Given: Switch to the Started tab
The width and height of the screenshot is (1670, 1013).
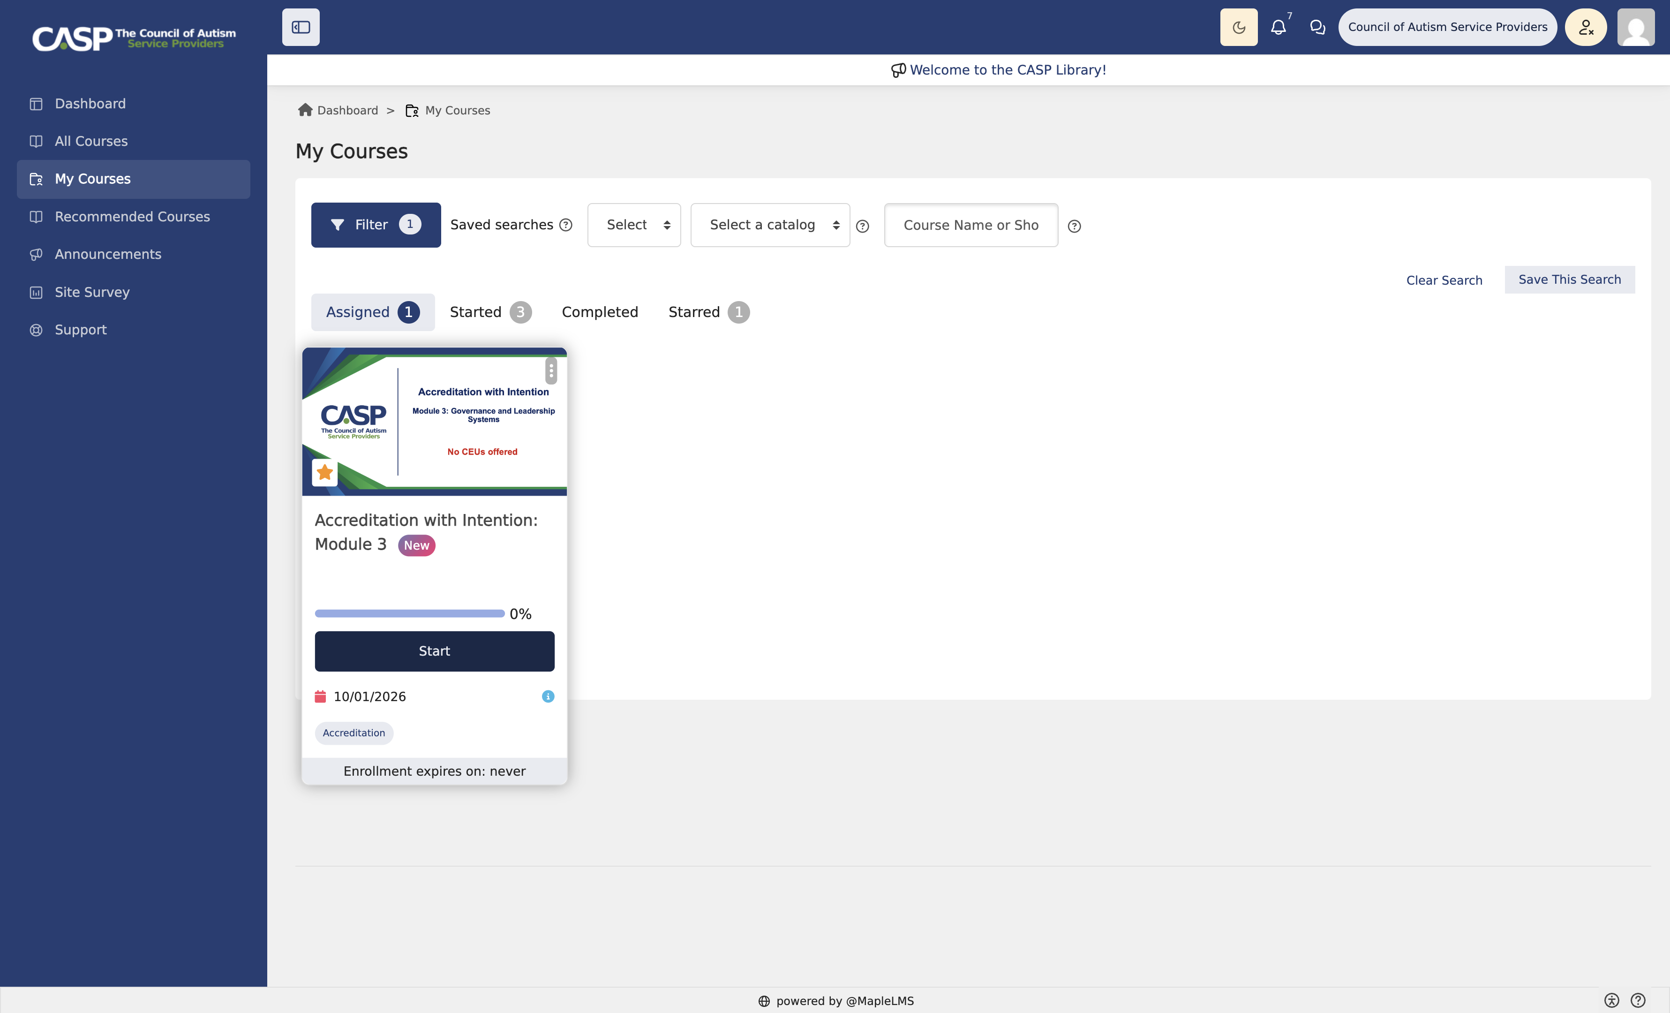Looking at the screenshot, I should (490, 312).
